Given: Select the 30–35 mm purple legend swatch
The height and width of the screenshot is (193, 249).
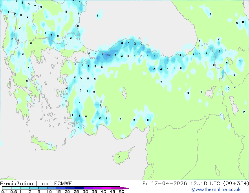Looking at the screenshot, I should tap(88, 188).
